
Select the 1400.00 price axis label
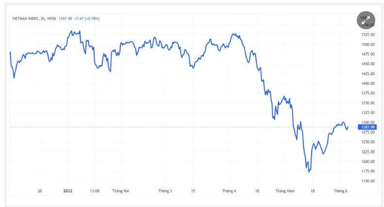tap(367, 83)
